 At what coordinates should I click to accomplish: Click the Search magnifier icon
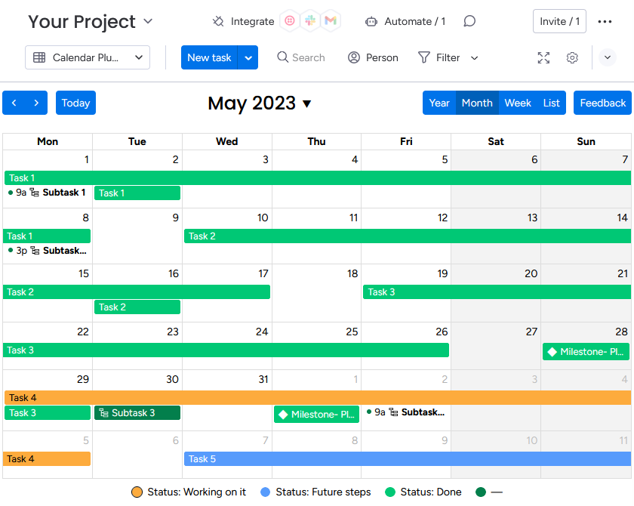click(281, 57)
